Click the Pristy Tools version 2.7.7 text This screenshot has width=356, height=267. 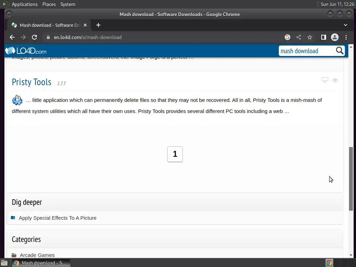[x=61, y=83]
